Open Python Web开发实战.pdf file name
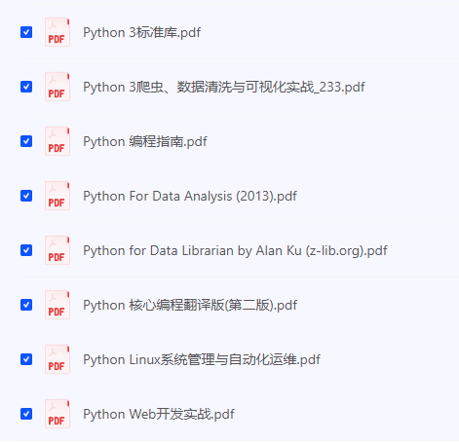Viewport: 459px width, 443px height. pyautogui.click(x=159, y=414)
